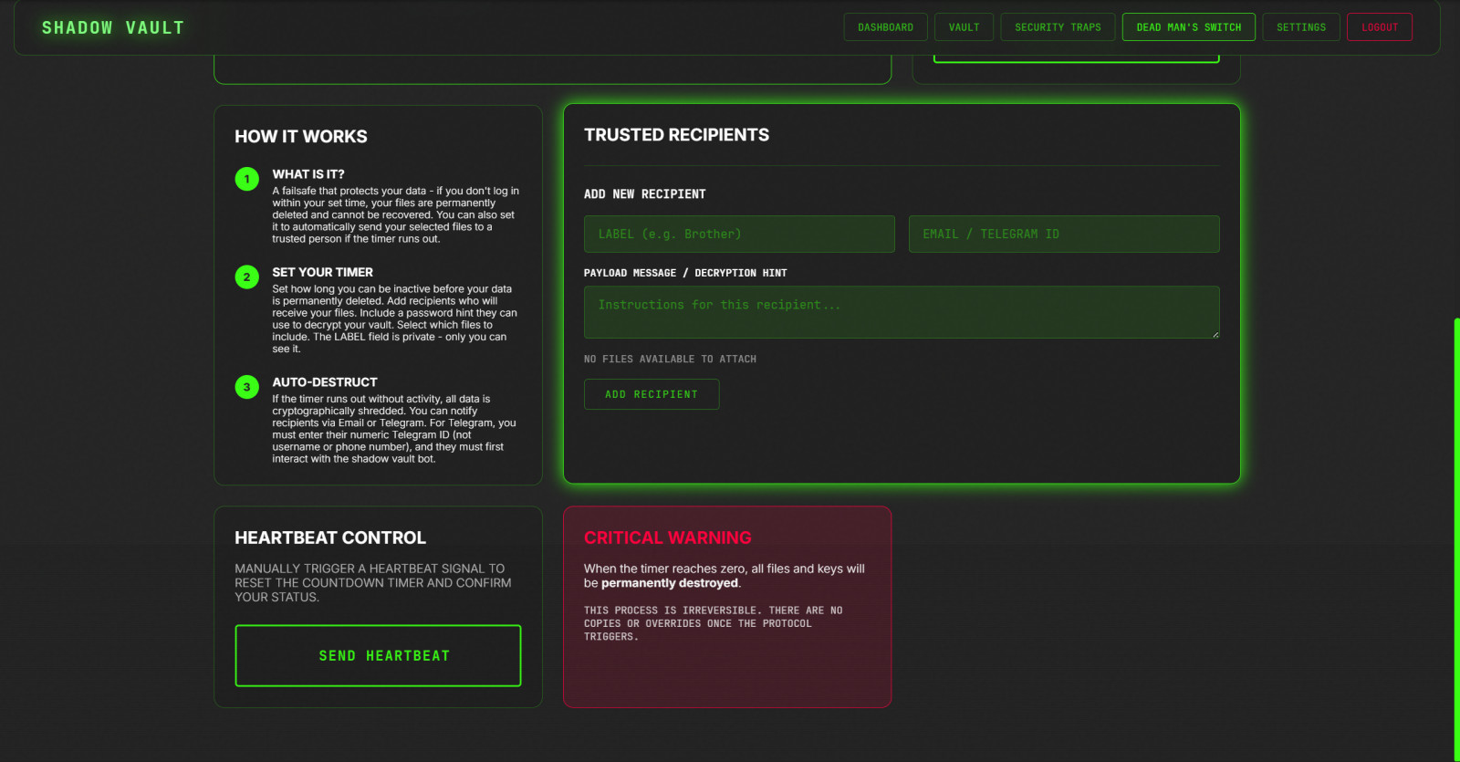
Task: Click into the Payload Message textarea
Action: click(x=901, y=312)
